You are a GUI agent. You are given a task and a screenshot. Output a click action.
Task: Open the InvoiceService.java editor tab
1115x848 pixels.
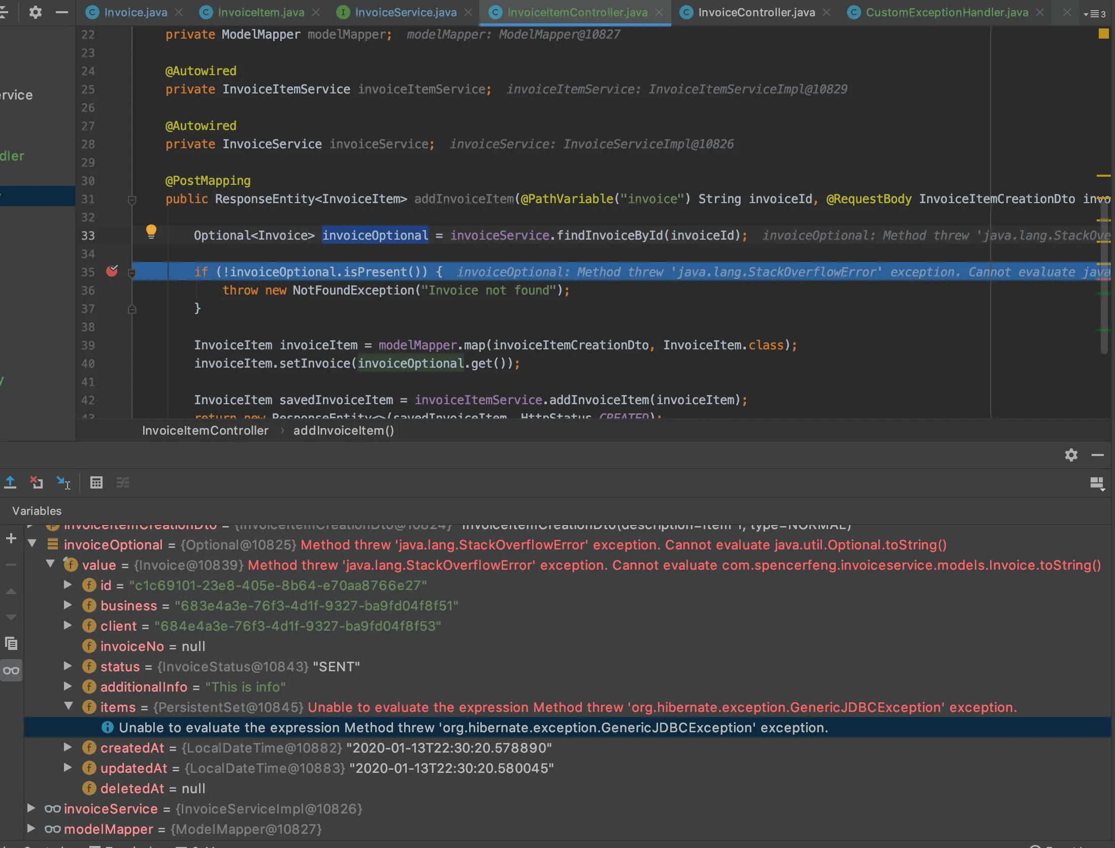[x=405, y=12]
